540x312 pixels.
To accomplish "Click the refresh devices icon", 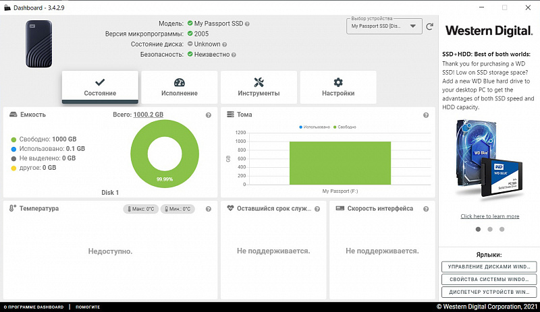I will pyautogui.click(x=429, y=26).
